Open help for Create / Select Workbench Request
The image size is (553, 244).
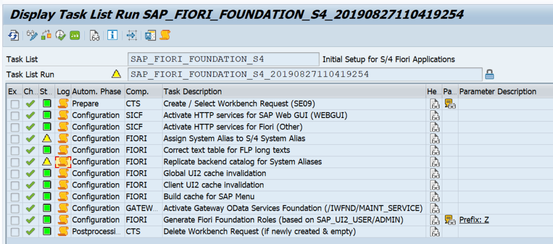click(x=435, y=104)
